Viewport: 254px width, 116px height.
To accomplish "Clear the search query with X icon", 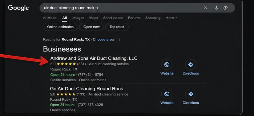I will point(205,8).
